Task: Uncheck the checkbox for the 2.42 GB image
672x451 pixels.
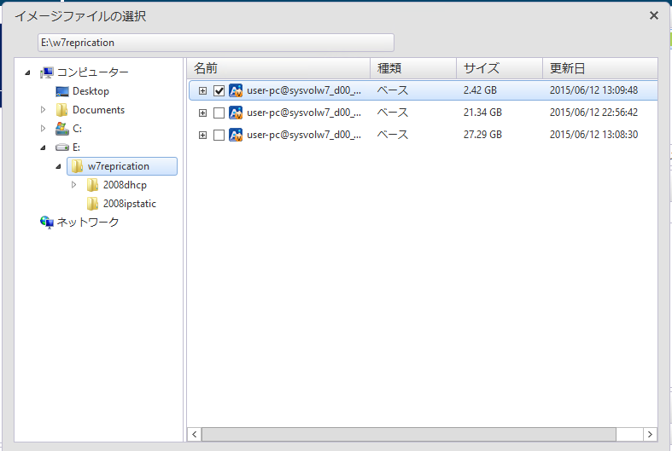Action: pyautogui.click(x=219, y=90)
